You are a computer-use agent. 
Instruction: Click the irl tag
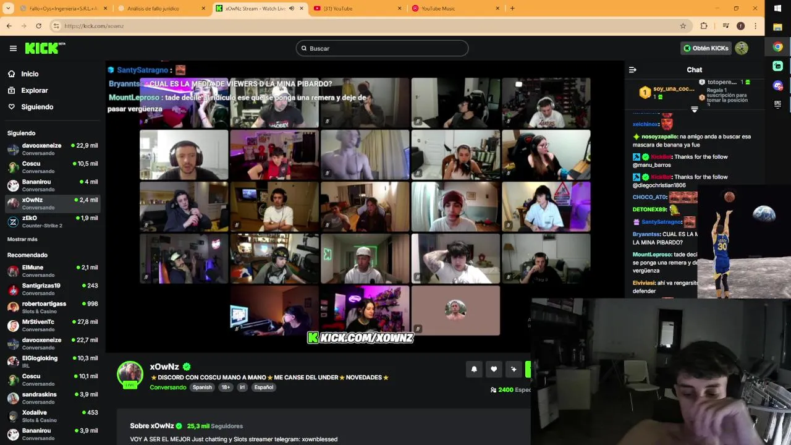(242, 388)
